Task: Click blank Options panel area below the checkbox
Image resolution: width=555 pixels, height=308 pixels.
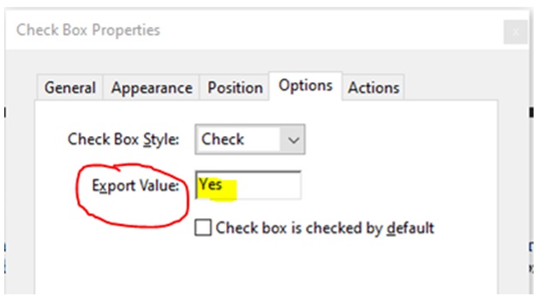Action: pos(266,269)
